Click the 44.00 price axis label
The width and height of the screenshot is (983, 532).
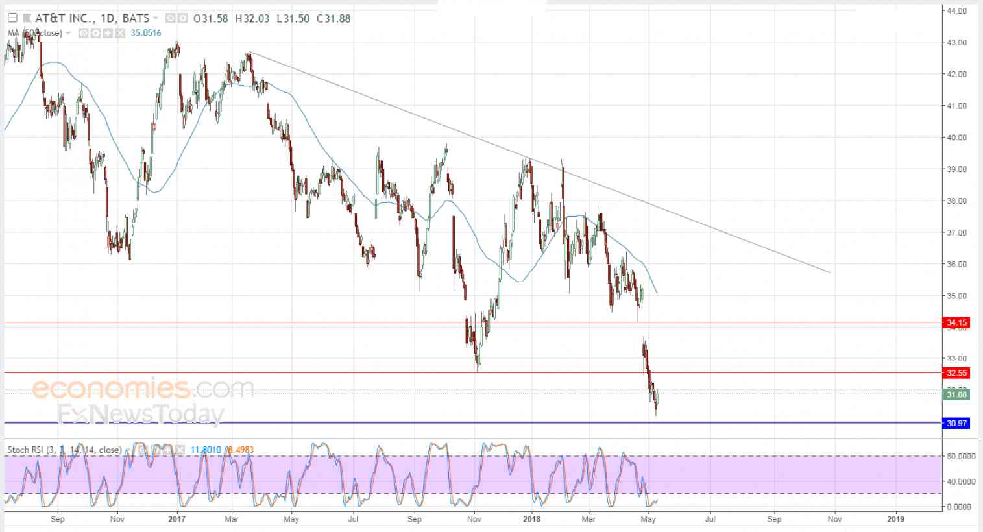coord(957,11)
